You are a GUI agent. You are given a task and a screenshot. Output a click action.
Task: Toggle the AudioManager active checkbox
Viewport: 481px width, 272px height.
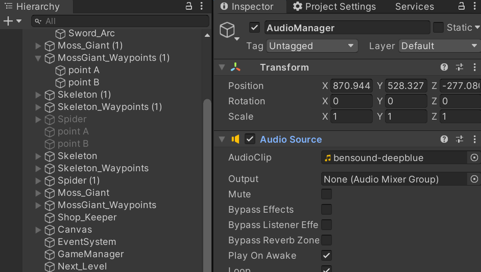[x=255, y=28]
